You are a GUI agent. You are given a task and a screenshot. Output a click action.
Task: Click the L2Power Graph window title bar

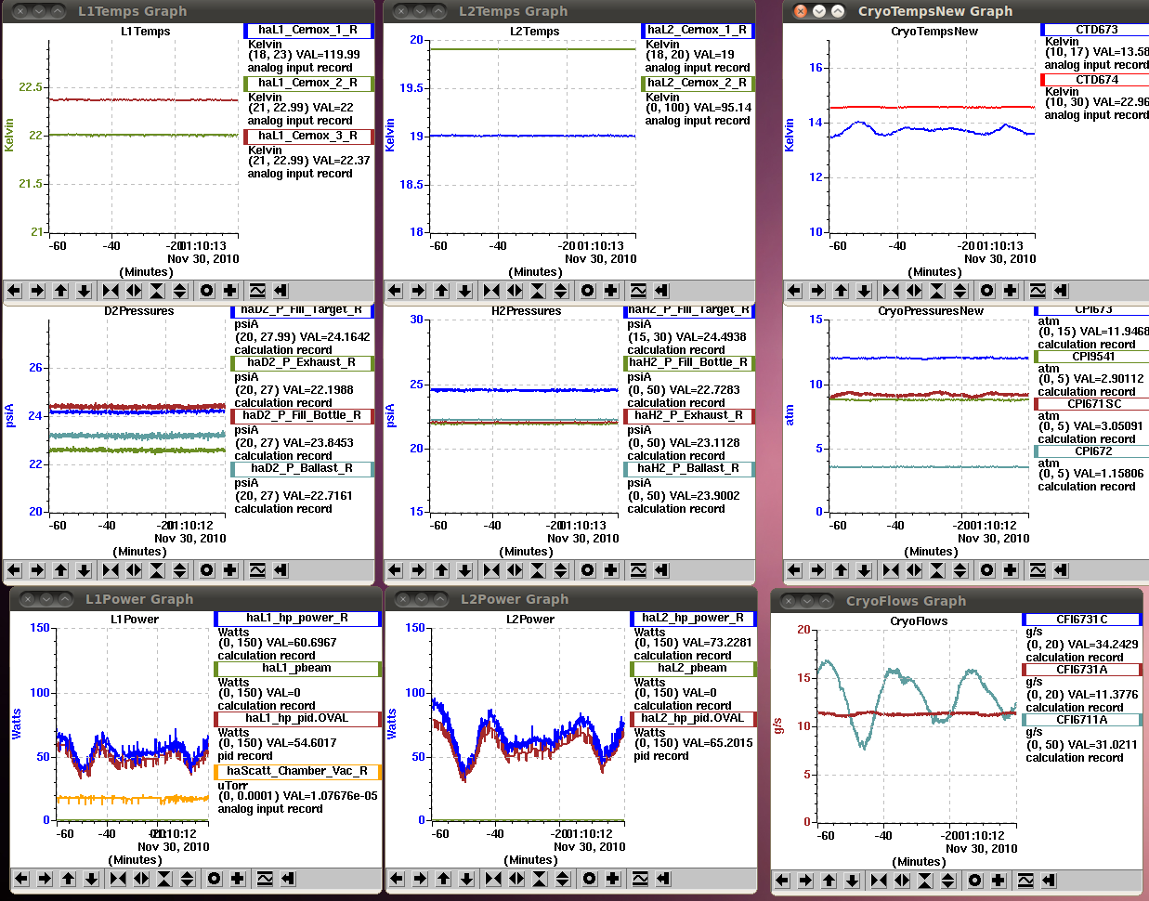[570, 599]
